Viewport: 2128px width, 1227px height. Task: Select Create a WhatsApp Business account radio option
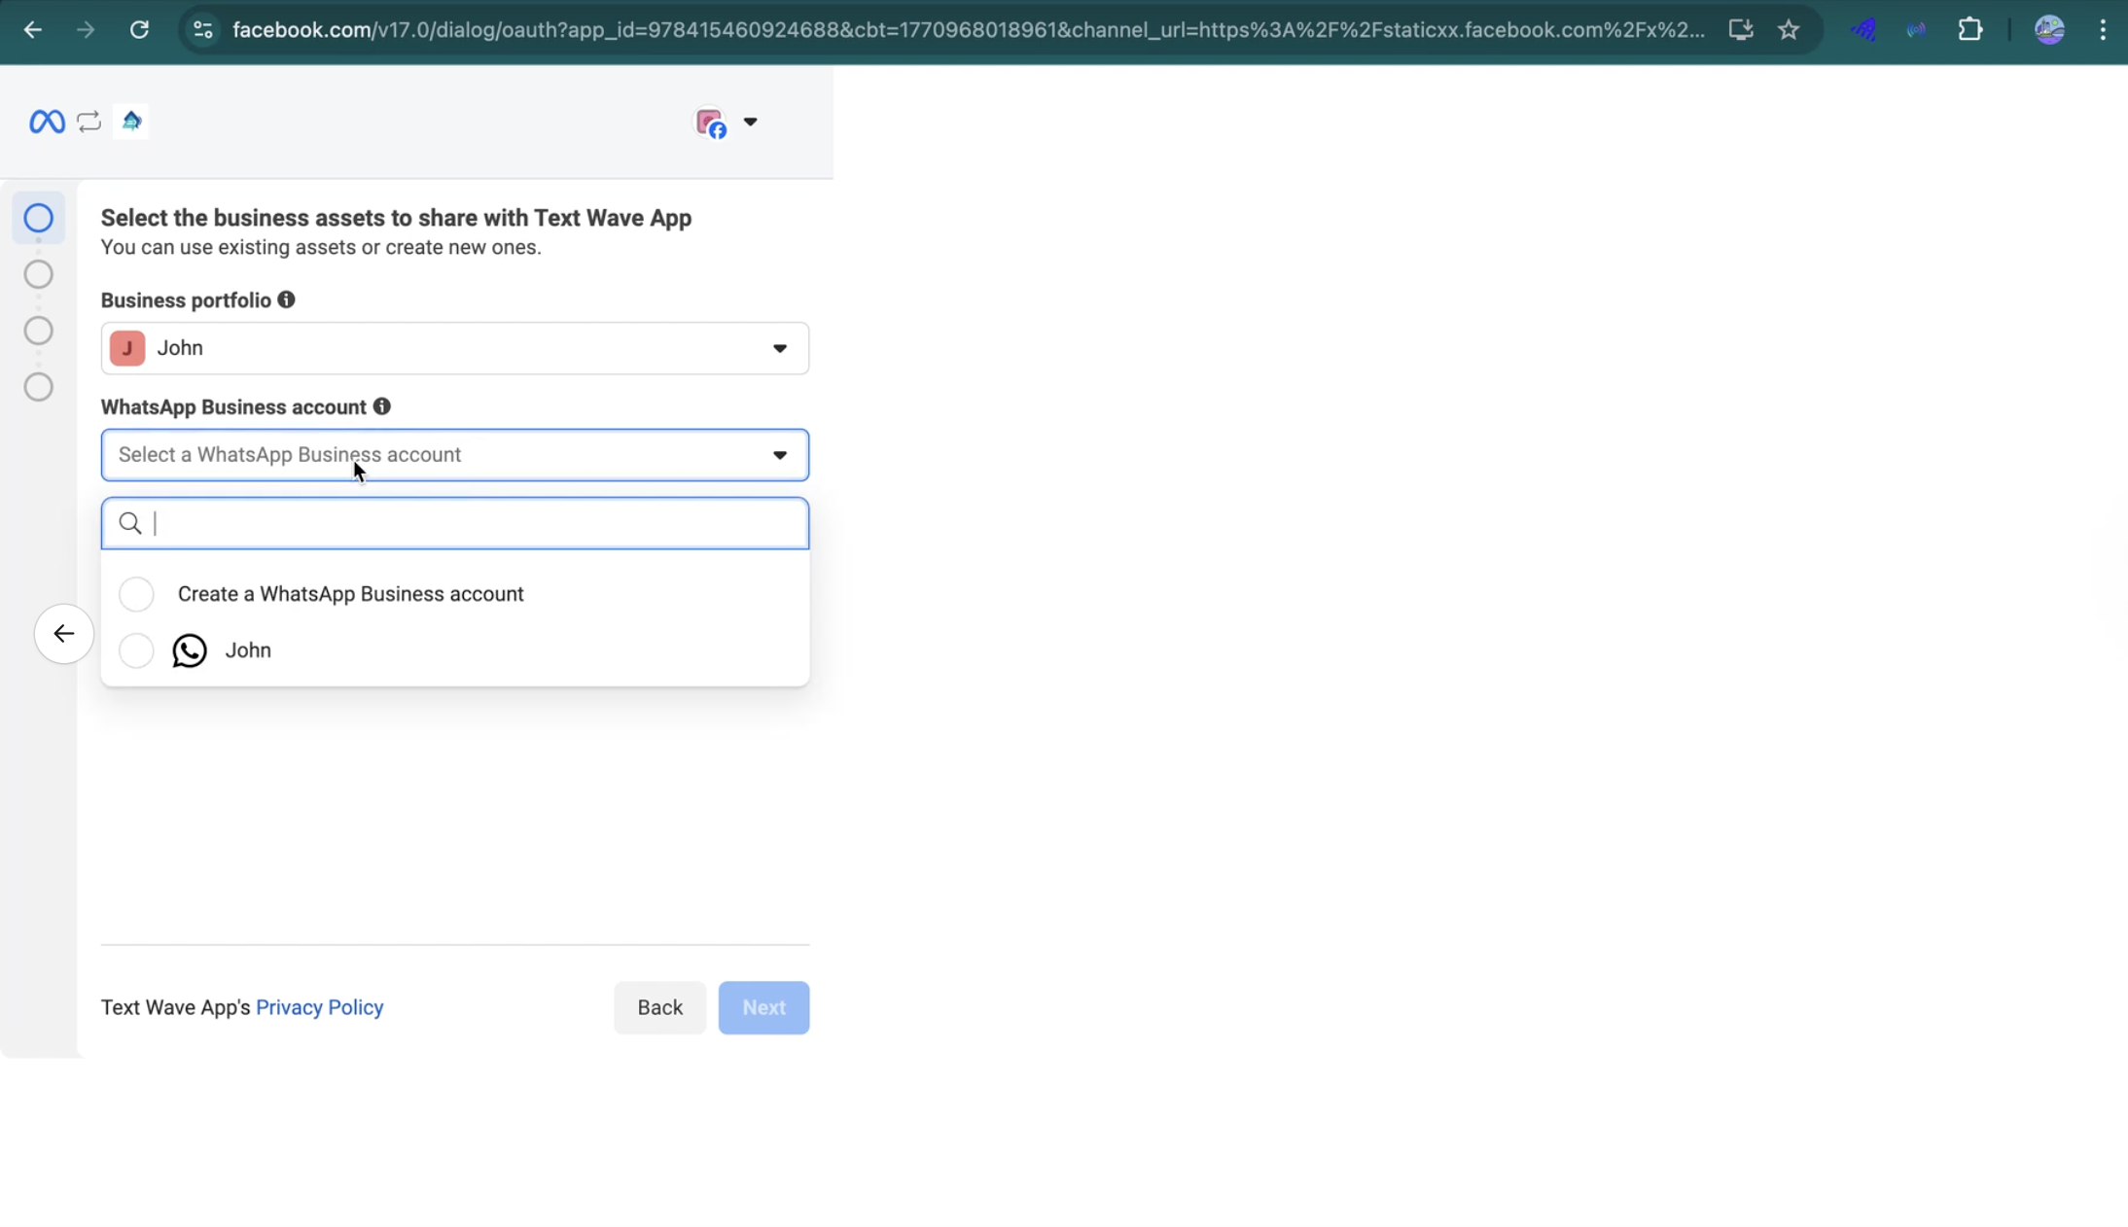(136, 594)
